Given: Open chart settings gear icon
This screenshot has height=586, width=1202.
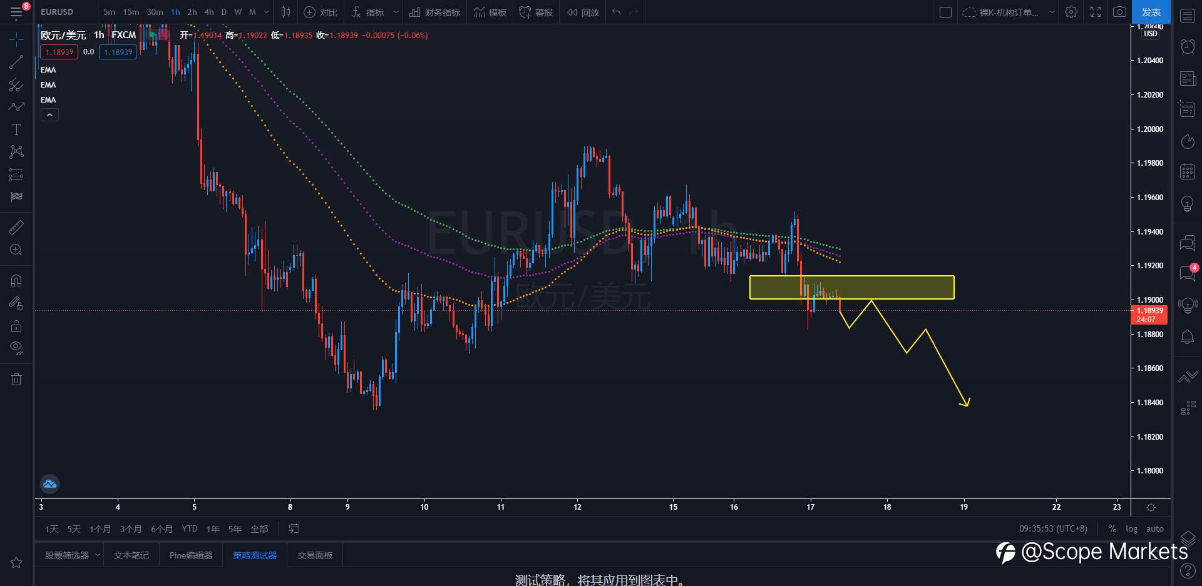Looking at the screenshot, I should click(x=1071, y=12).
